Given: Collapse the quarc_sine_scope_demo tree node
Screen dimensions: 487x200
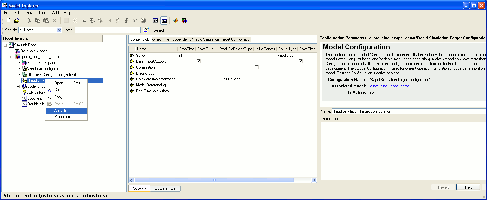Looking at the screenshot, I should click(12, 57).
